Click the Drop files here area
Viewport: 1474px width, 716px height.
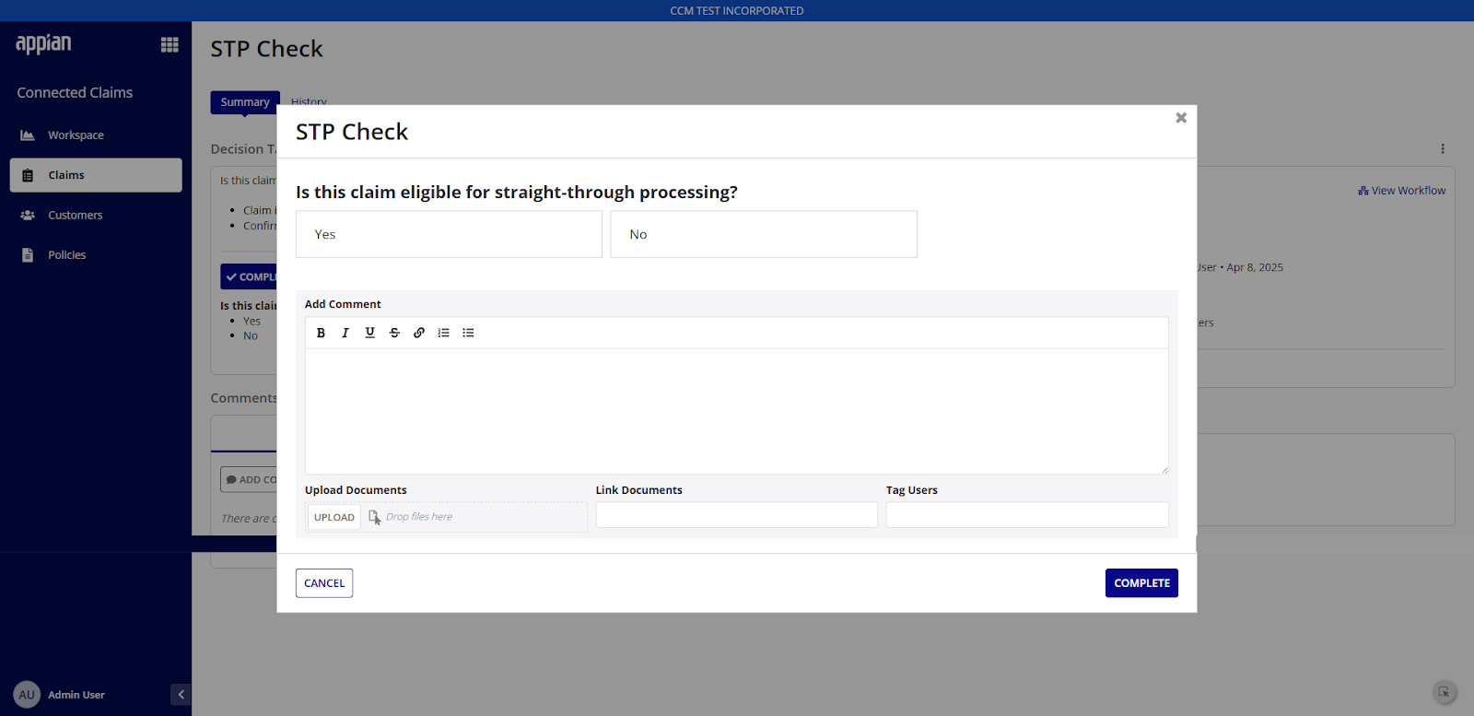pyautogui.click(x=419, y=517)
